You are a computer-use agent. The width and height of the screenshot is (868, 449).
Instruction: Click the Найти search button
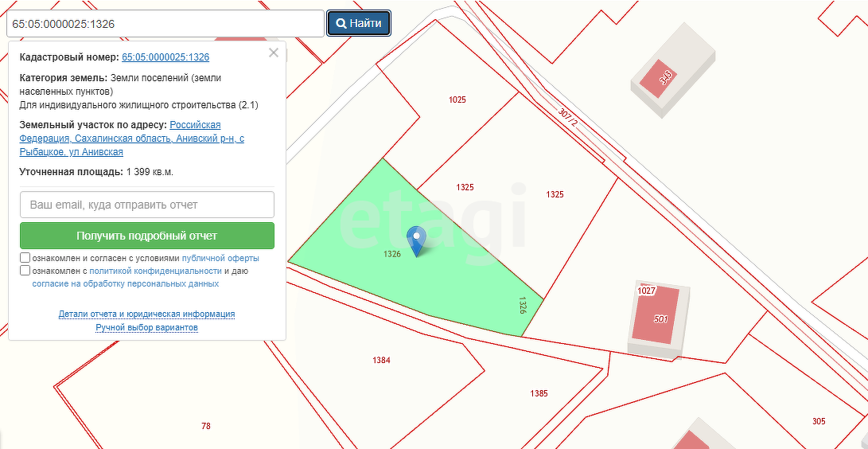[x=359, y=23]
